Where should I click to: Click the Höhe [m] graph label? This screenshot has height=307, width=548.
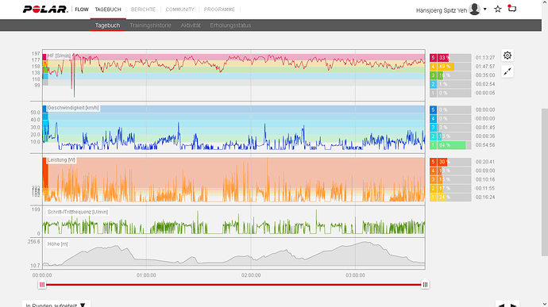coord(58,244)
